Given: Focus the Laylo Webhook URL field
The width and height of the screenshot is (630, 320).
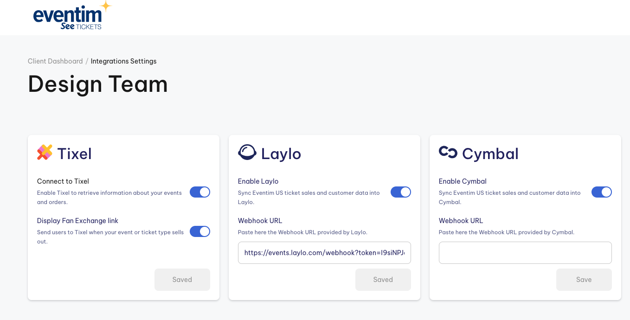Looking at the screenshot, I should point(324,253).
